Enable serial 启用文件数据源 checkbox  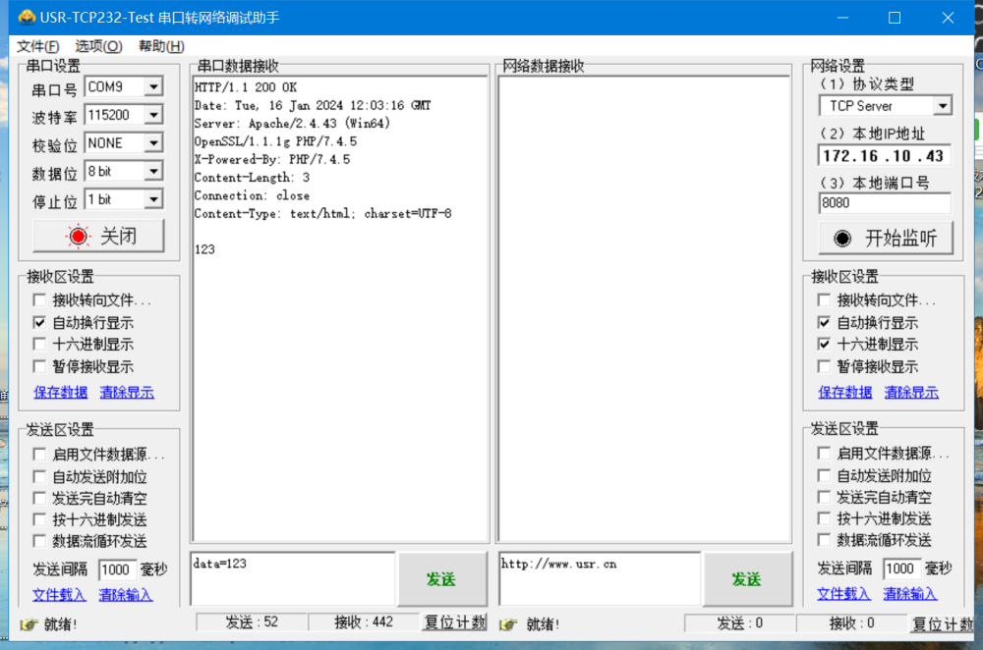(39, 454)
